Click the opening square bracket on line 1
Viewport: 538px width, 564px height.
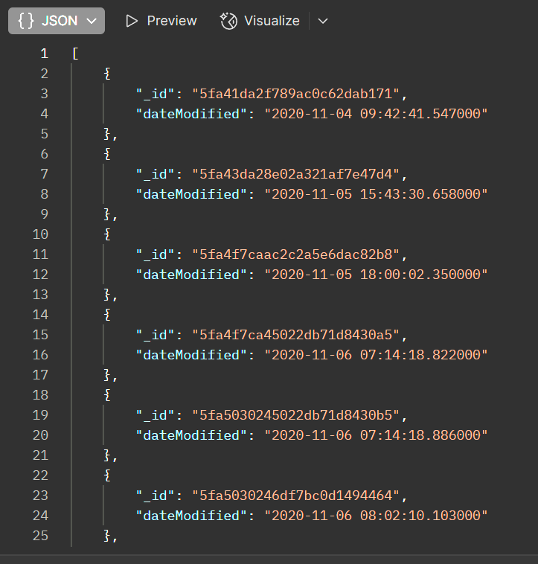tap(75, 54)
